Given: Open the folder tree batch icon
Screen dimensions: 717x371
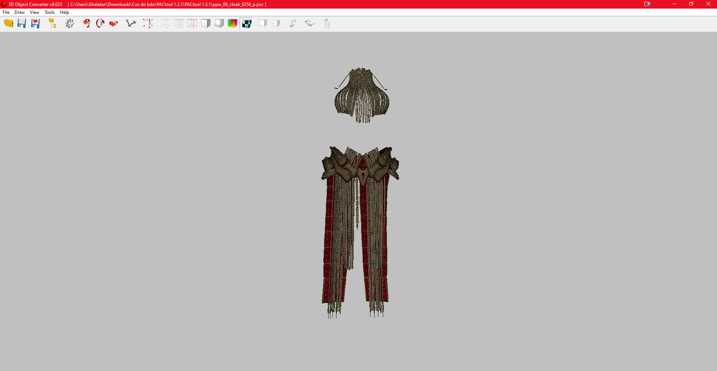Looking at the screenshot, I should (x=52, y=24).
